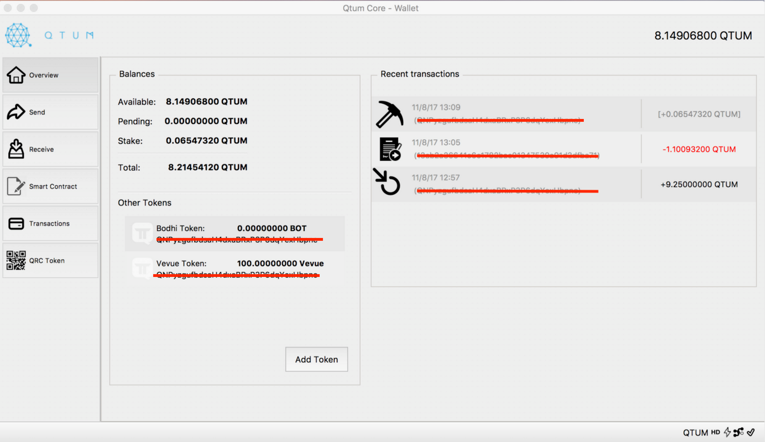Select the 8.14906800 QTUM header balance
Image resolution: width=765 pixels, height=442 pixels.
[x=703, y=36]
